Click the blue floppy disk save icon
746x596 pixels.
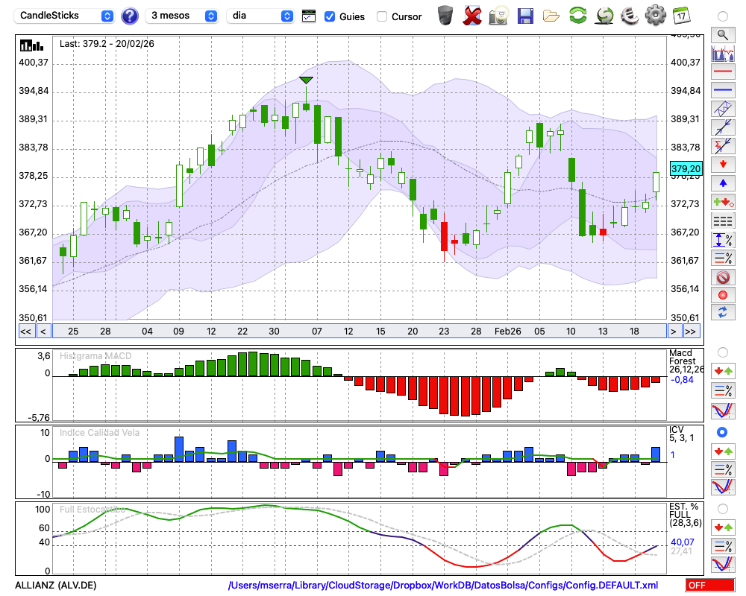click(525, 16)
